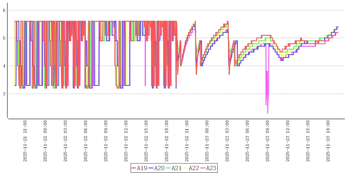348x173 pixels.
Task: Click the magenta A23 legend line swatch
Action: 203,168
